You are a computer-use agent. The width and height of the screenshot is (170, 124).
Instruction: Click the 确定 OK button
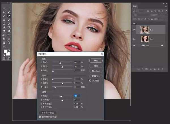pyautogui.click(x=95, y=60)
